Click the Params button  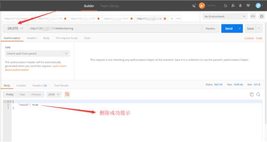210,29
